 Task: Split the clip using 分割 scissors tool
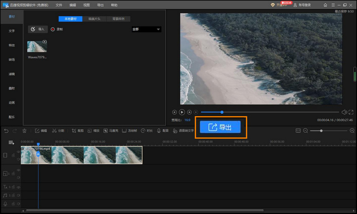(x=58, y=131)
